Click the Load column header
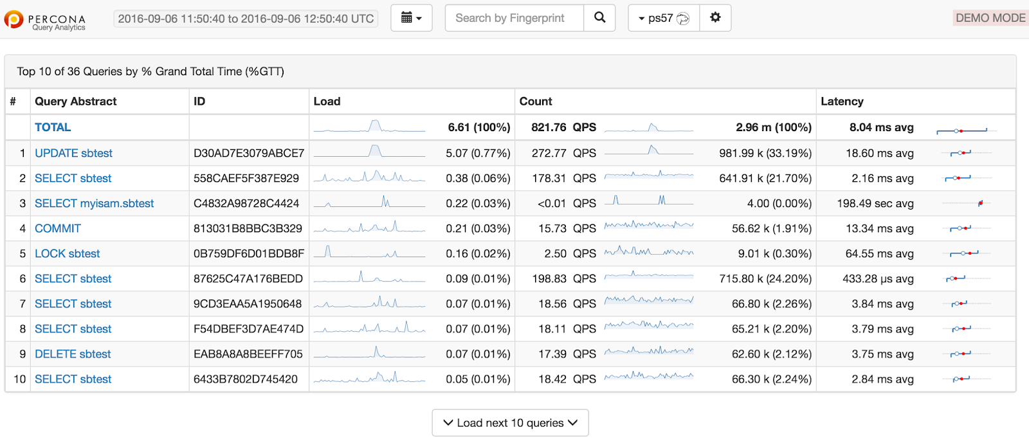Viewport: 1029px width, 443px height. tap(327, 101)
